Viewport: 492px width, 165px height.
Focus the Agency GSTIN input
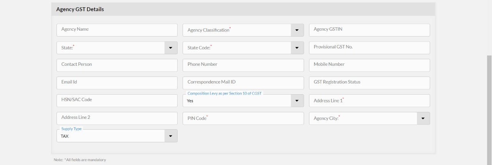(x=369, y=30)
